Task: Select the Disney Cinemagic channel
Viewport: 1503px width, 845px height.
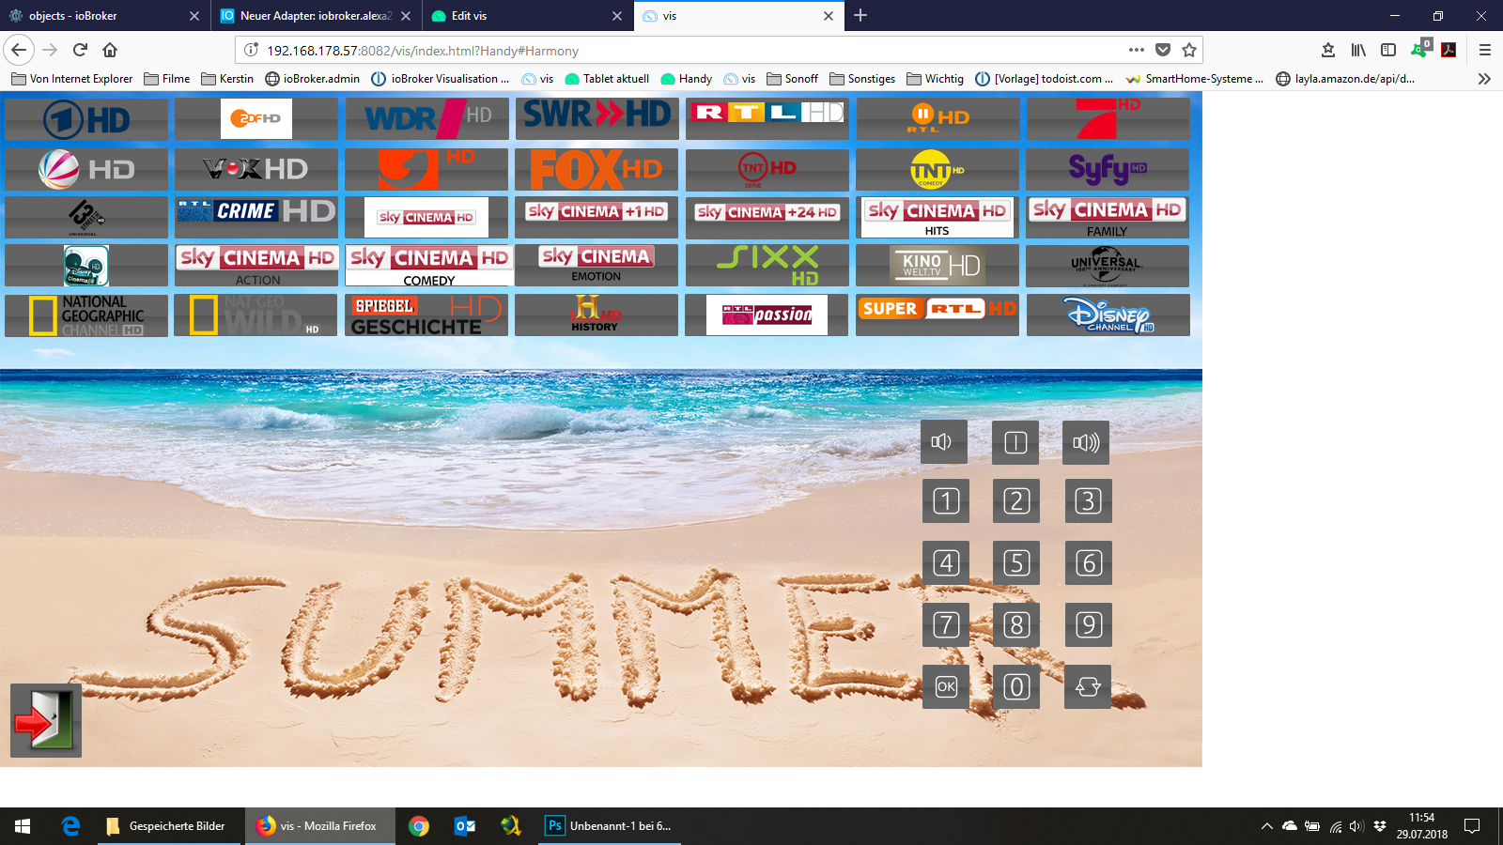Action: tap(86, 266)
